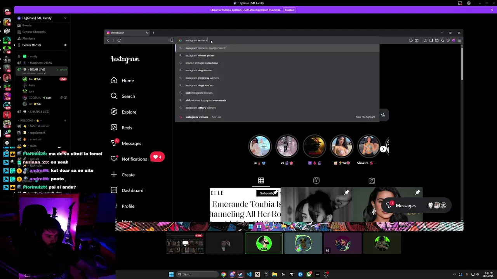The height and width of the screenshot is (279, 497).
Task: Close the Instagram browser tab
Action: pos(146,33)
